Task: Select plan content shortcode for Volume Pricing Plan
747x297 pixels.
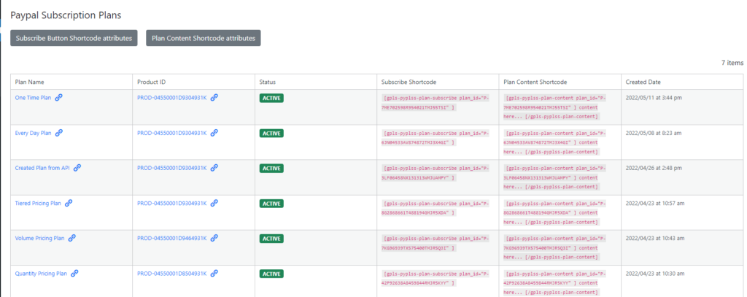Action: pos(555,248)
